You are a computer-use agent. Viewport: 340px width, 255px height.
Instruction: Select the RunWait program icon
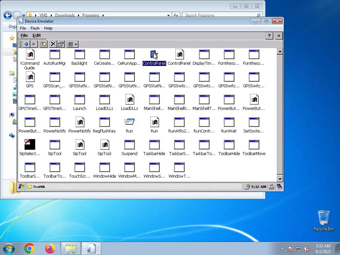click(x=229, y=122)
